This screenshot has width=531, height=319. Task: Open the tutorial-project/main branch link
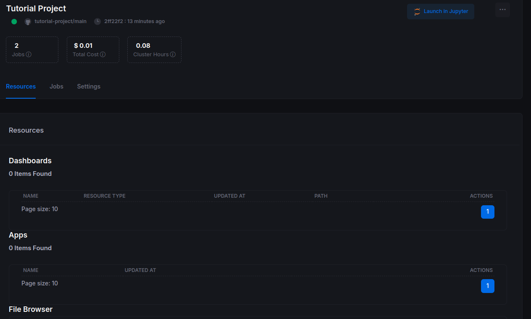click(x=60, y=21)
